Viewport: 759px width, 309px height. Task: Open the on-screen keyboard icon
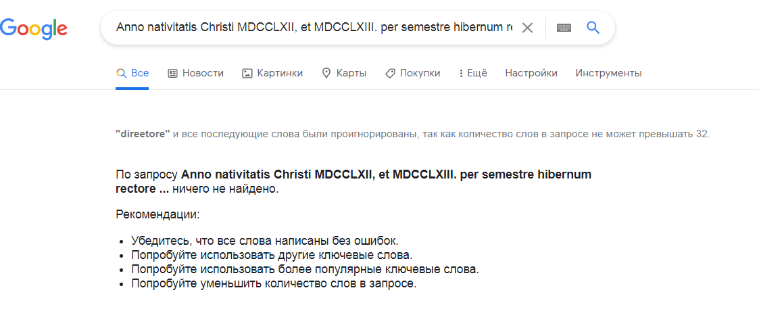(564, 28)
